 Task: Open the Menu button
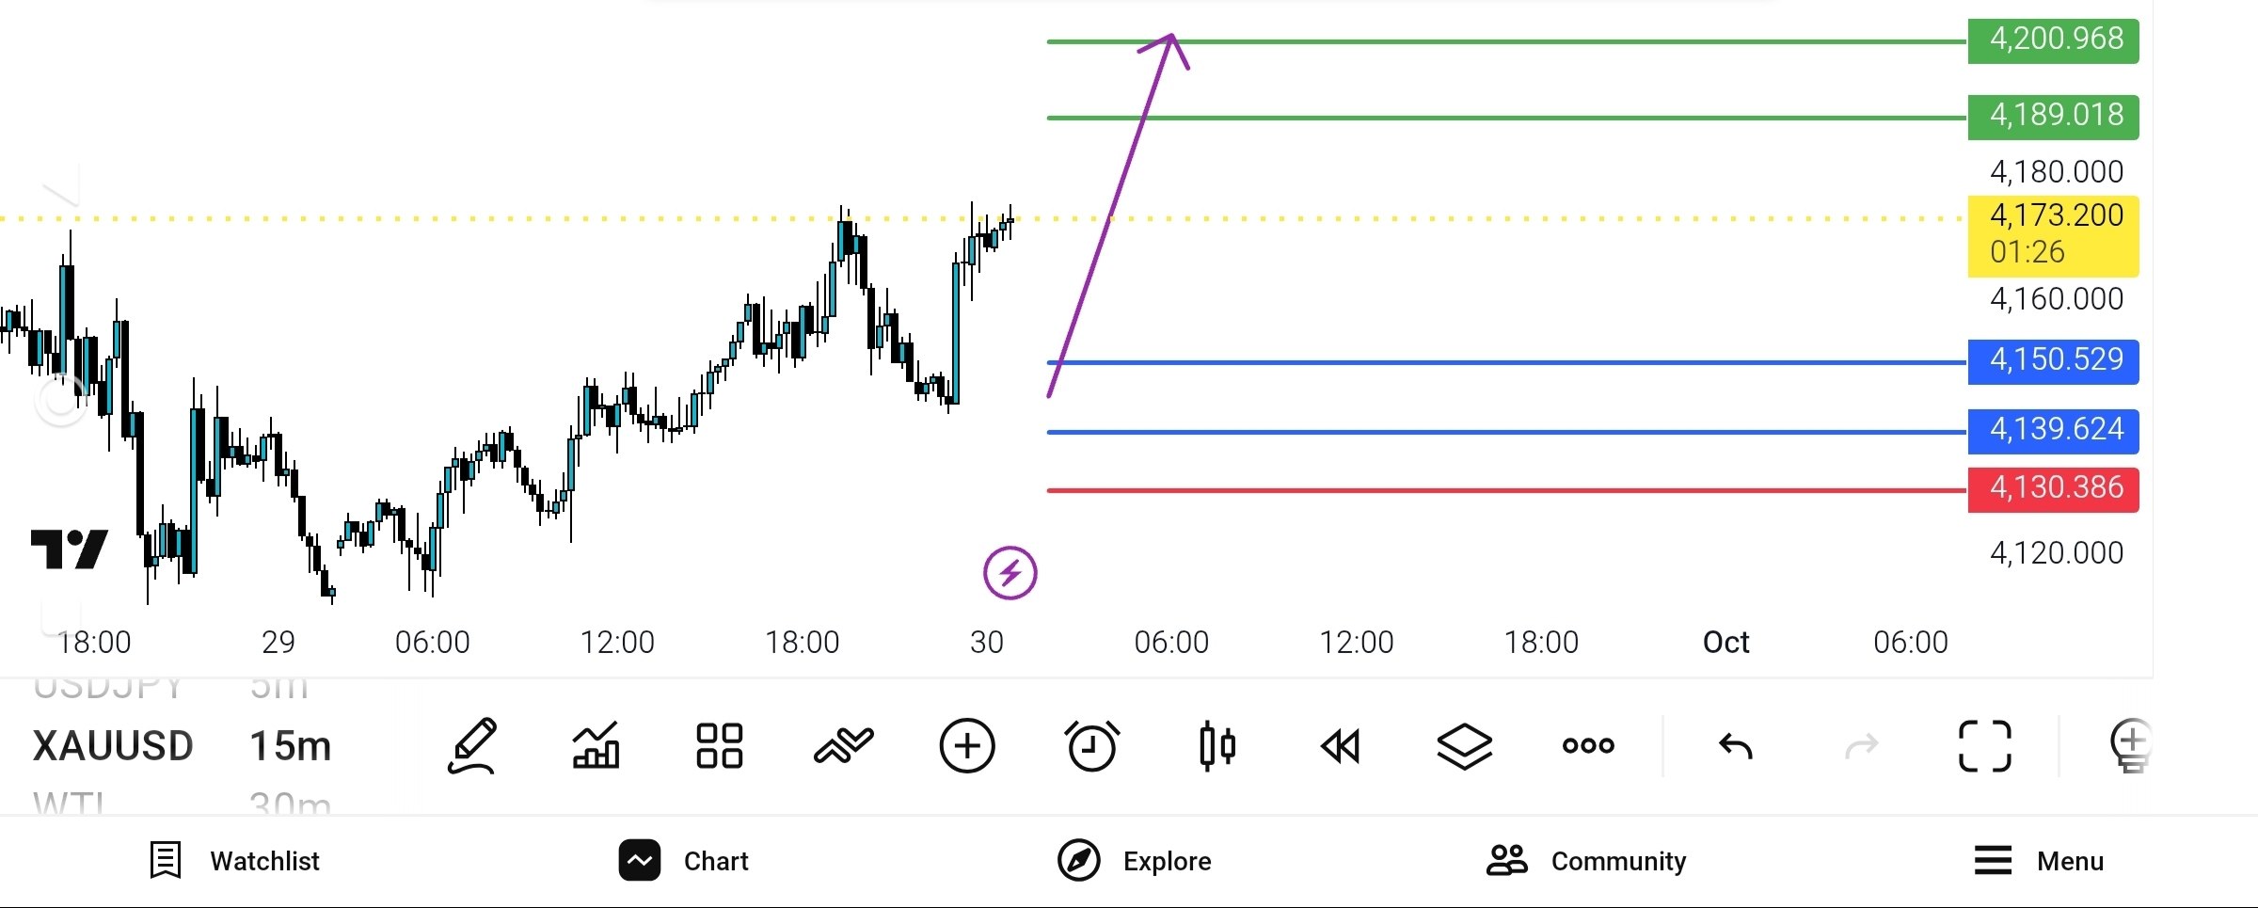[2039, 861]
